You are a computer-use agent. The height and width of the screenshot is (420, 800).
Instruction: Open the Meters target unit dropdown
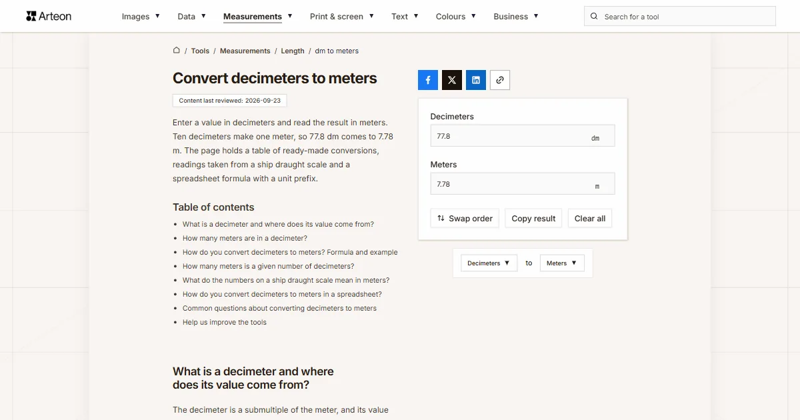(562, 263)
